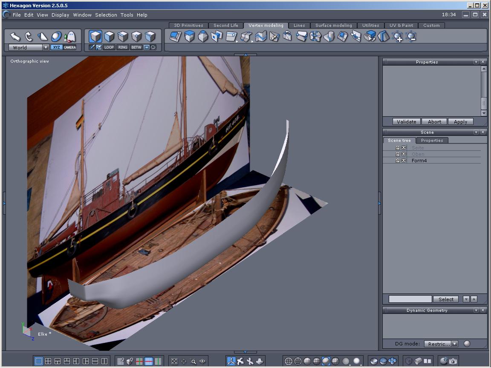Click the magnifier zoom selection icon

click(x=193, y=361)
